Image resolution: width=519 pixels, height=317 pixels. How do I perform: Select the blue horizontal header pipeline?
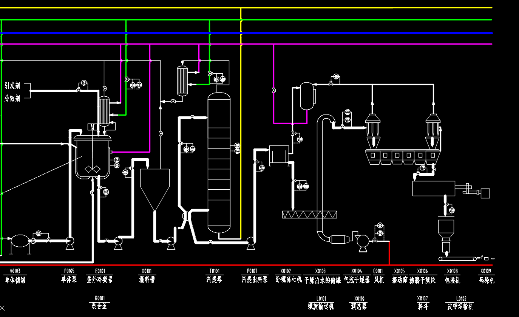[340, 33]
